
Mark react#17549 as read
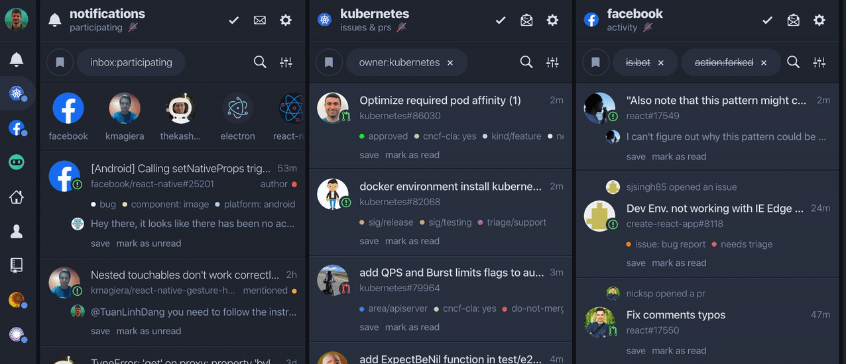pos(679,157)
